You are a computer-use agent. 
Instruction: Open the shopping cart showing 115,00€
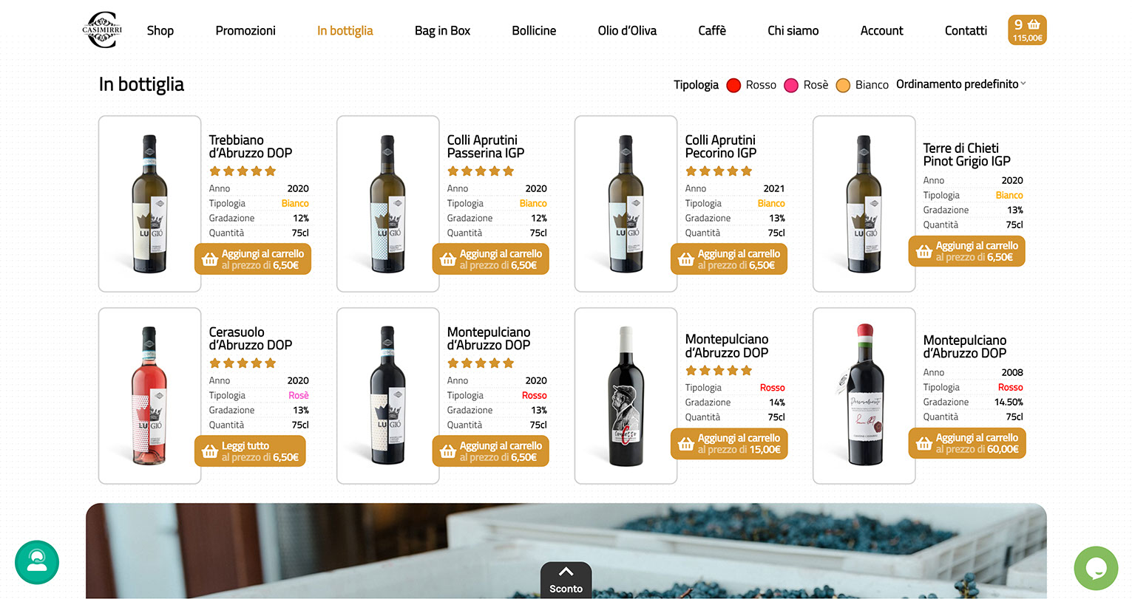click(1027, 30)
